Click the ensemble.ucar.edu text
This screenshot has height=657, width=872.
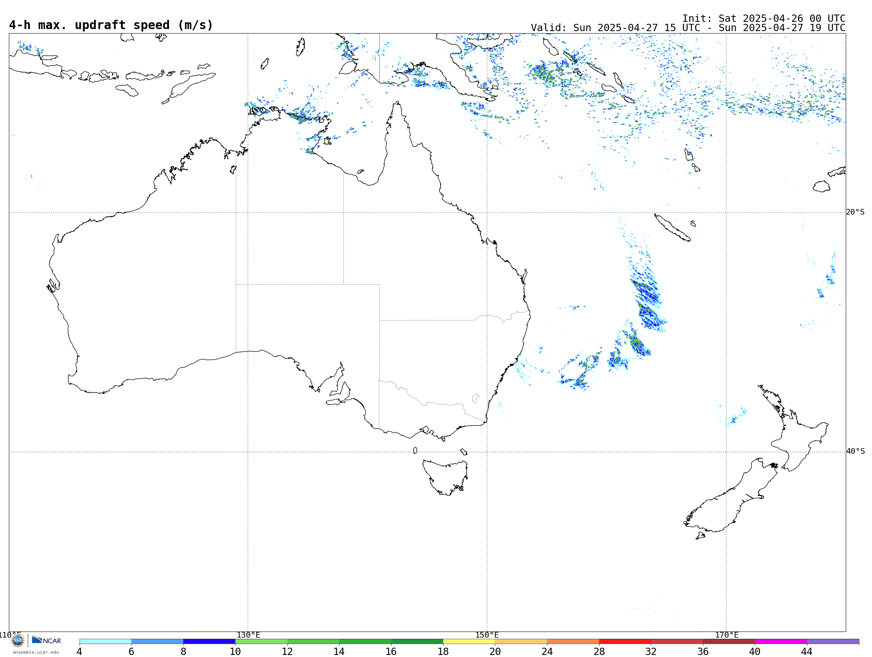[x=36, y=652]
